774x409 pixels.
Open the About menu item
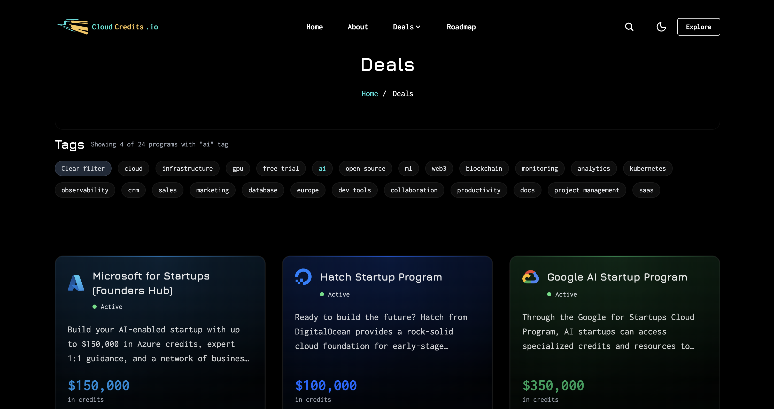tap(358, 27)
